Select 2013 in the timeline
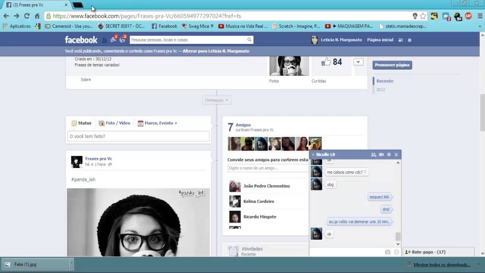This screenshot has height=273, width=485. [380, 90]
